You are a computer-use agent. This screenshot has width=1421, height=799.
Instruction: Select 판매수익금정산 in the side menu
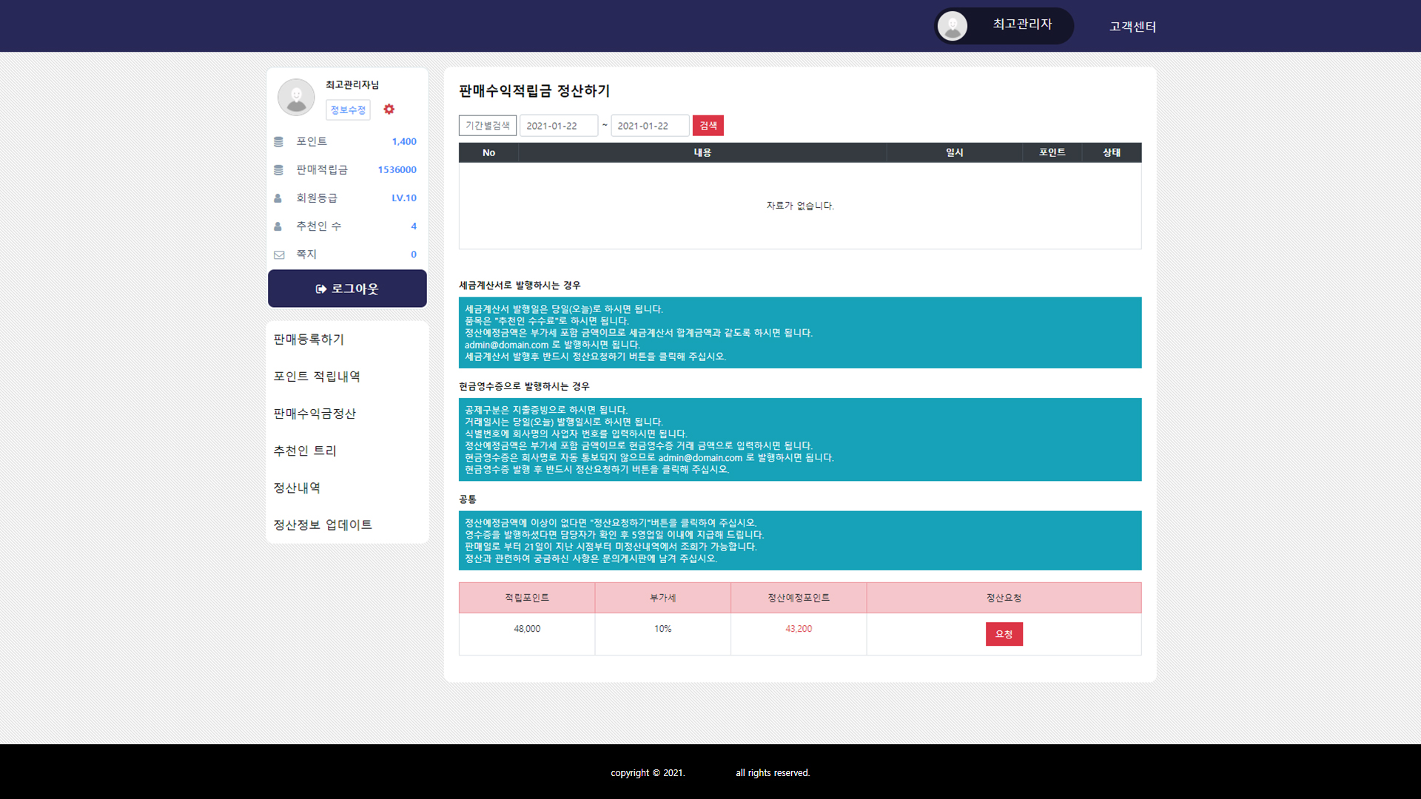click(x=315, y=414)
